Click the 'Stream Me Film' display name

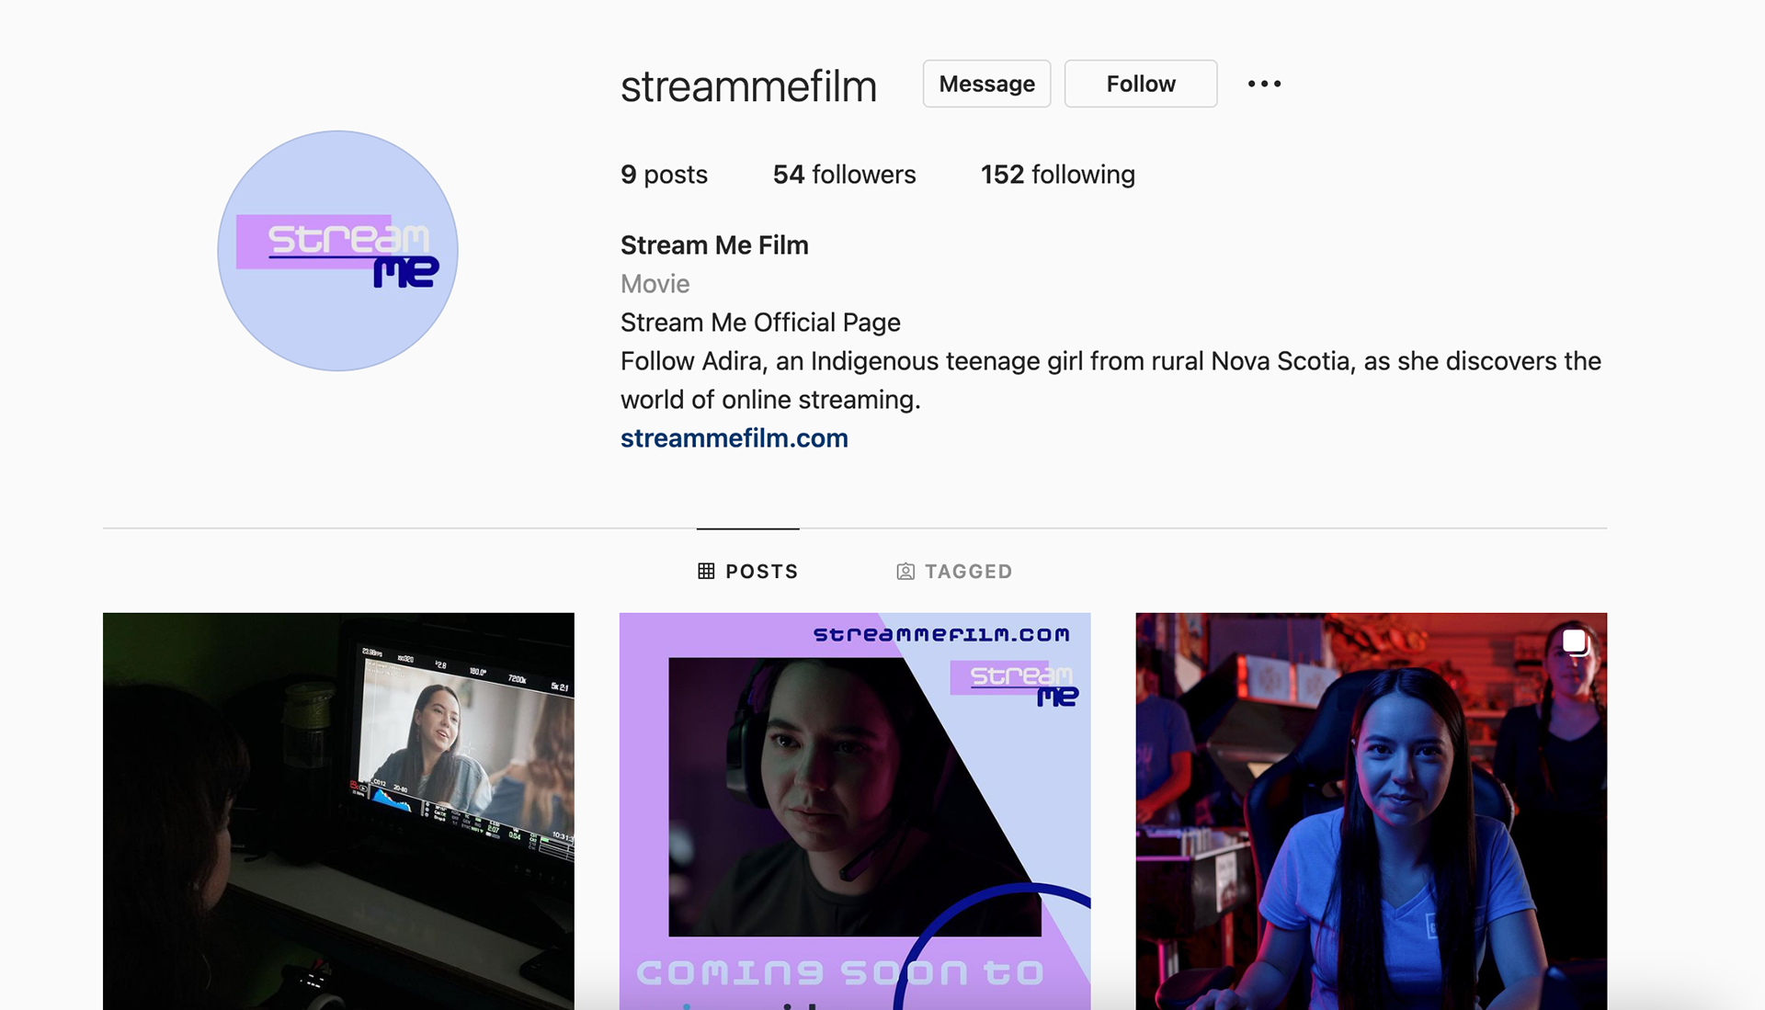coord(714,245)
